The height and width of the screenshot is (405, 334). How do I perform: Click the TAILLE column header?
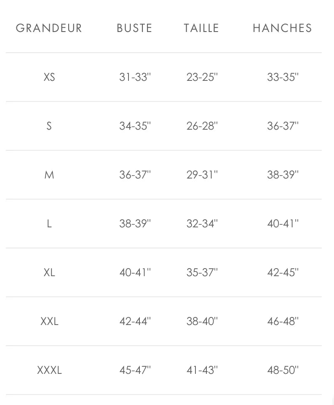pos(201,28)
